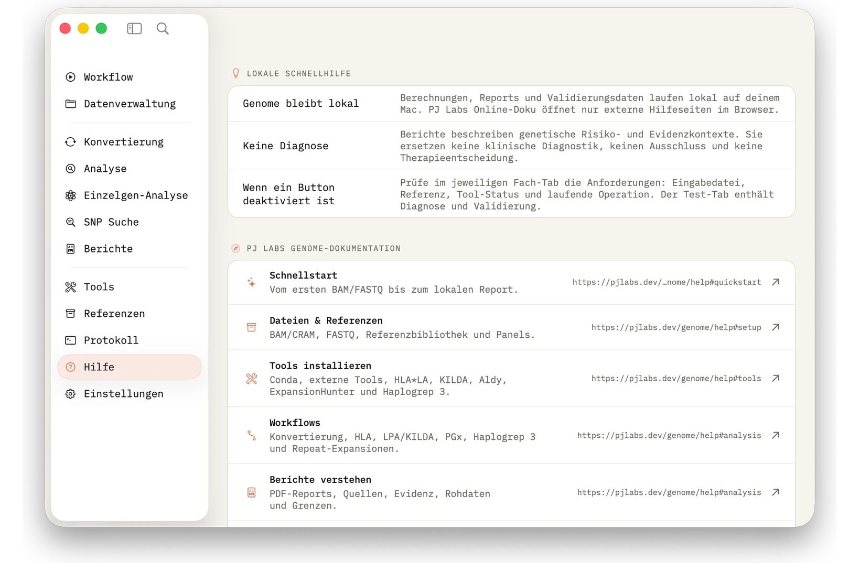Click the compass icon beside PJ Labs Genome-Dokumentation
Viewport: 860px width, 563px height.
tap(236, 248)
